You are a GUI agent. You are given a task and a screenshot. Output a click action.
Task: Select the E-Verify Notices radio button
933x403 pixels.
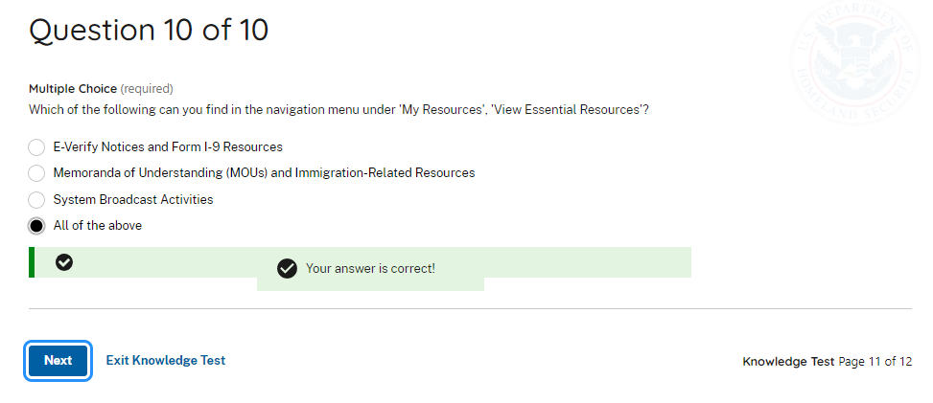point(36,147)
